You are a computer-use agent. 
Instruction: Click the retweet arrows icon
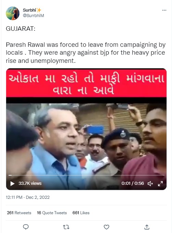click(66, 227)
